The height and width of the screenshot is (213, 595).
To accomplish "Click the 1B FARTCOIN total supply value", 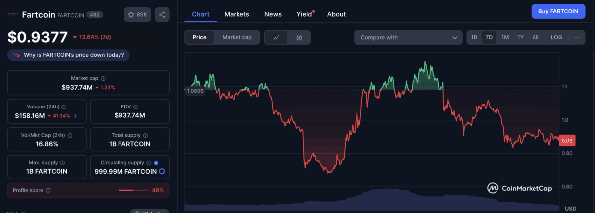I will pos(130,144).
